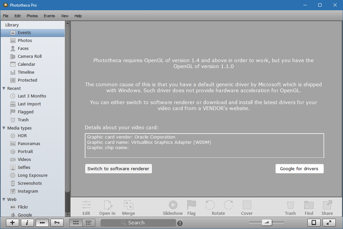Switch to detailed grid view mode
343x229 pixels.
[x=89, y=223]
